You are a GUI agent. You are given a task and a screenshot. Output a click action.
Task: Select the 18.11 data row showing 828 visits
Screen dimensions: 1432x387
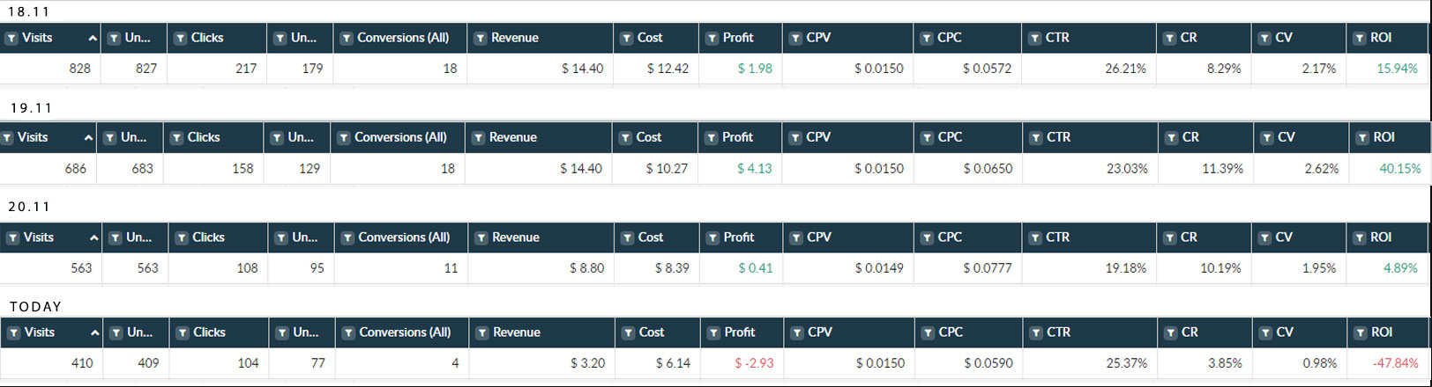coord(714,69)
